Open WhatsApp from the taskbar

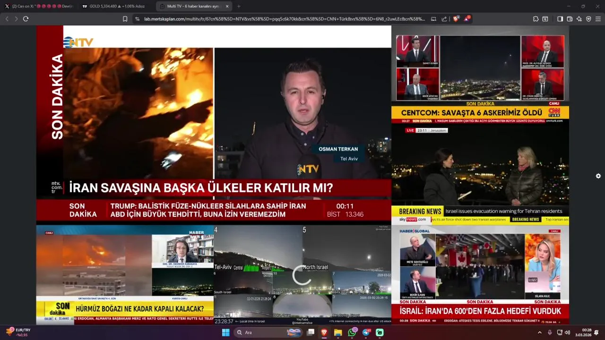(352, 332)
